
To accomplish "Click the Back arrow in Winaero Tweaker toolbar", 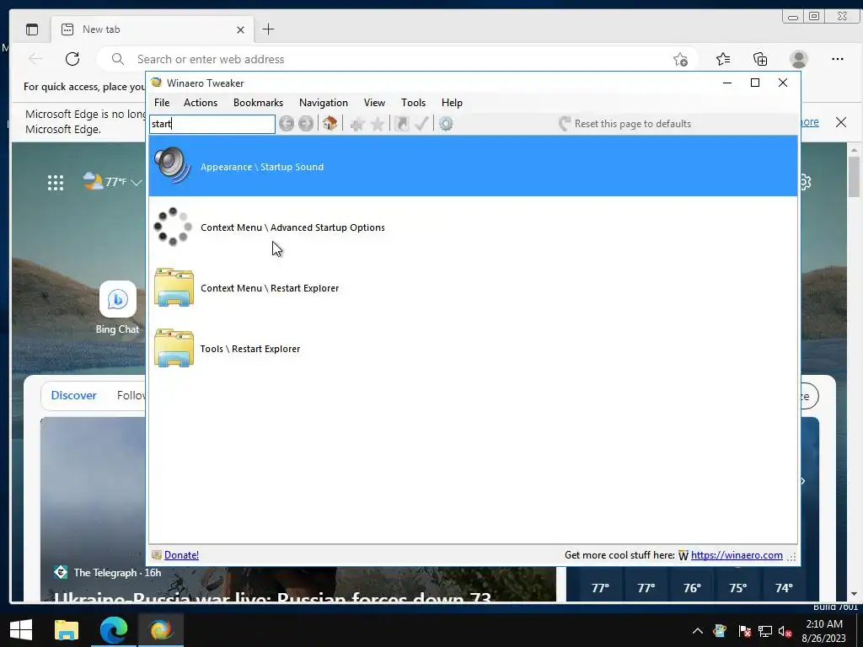I will pos(287,123).
